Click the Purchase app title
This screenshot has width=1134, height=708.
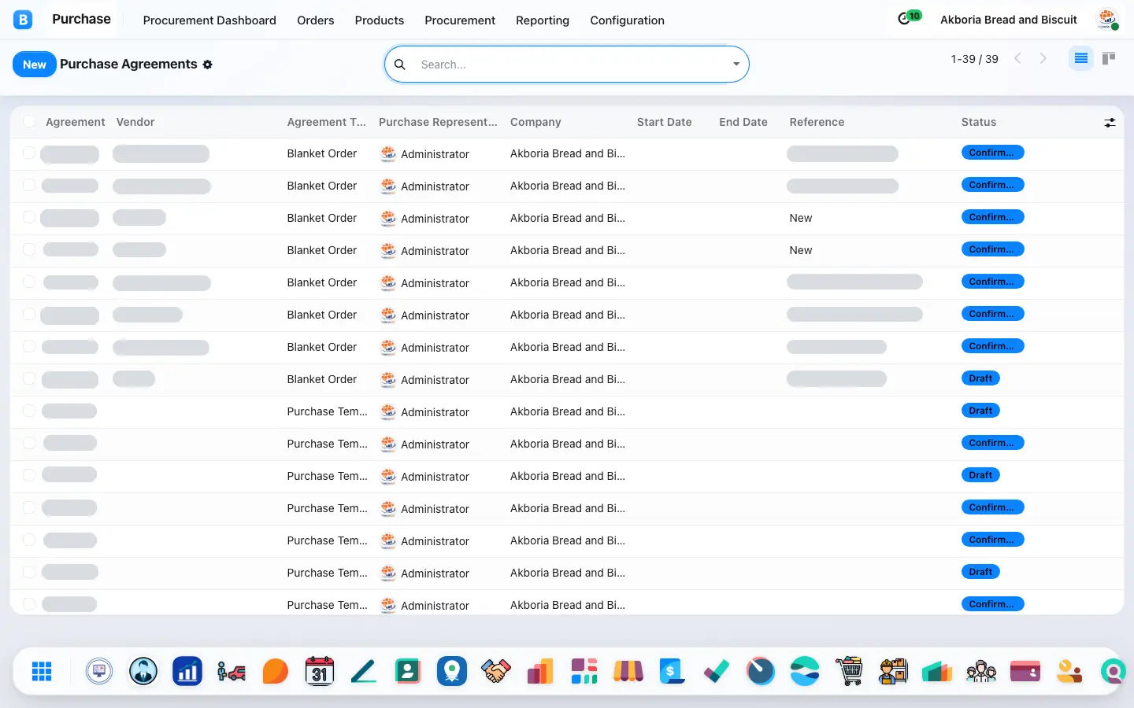click(81, 19)
